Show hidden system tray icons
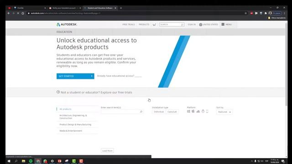The height and width of the screenshot is (164, 292). pos(252,161)
